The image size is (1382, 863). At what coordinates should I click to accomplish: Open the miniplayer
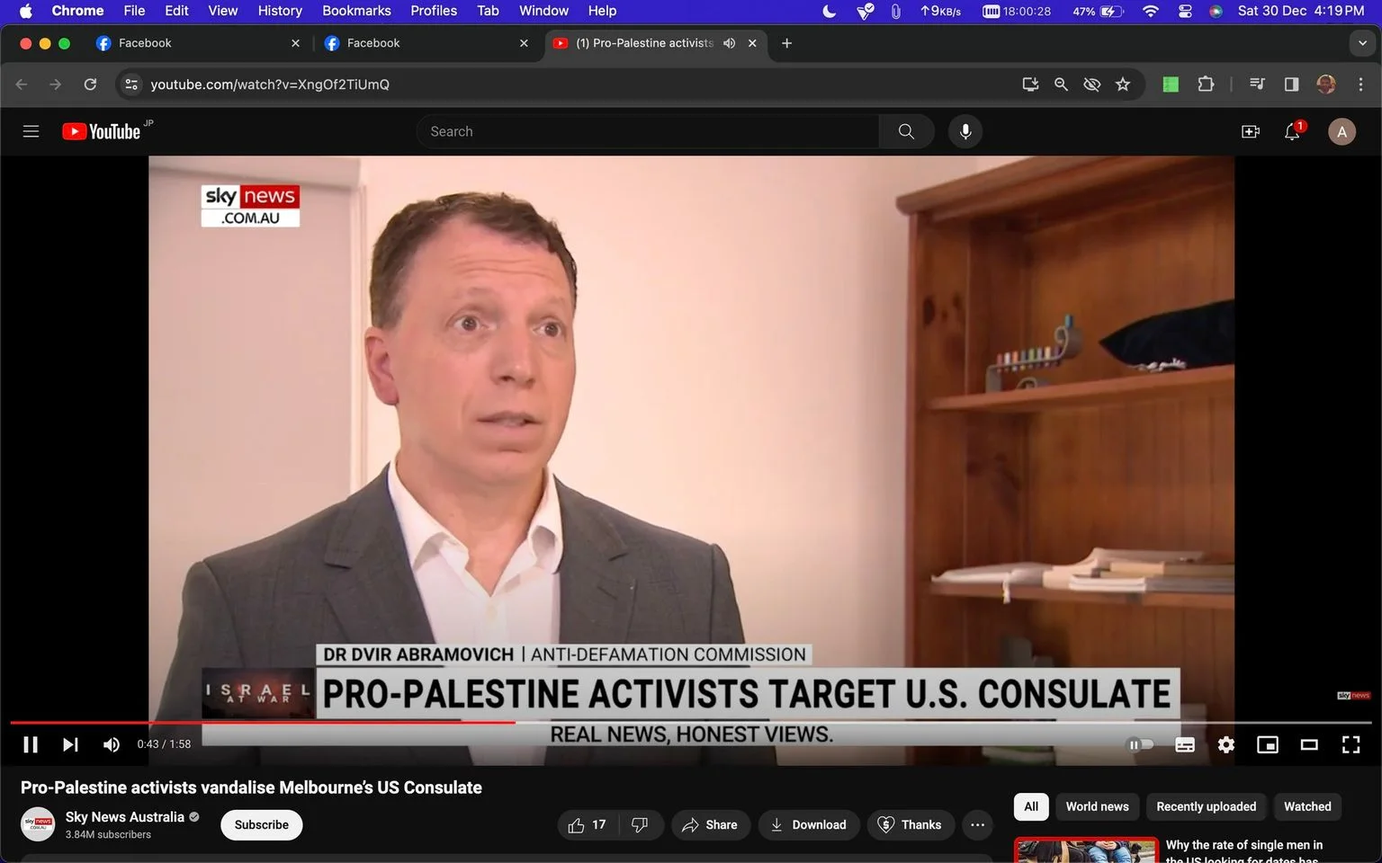coord(1268,744)
